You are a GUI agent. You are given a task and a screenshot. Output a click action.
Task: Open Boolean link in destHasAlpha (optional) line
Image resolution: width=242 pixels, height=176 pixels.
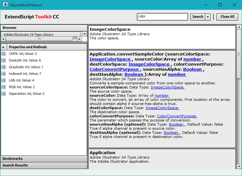coord(171,133)
